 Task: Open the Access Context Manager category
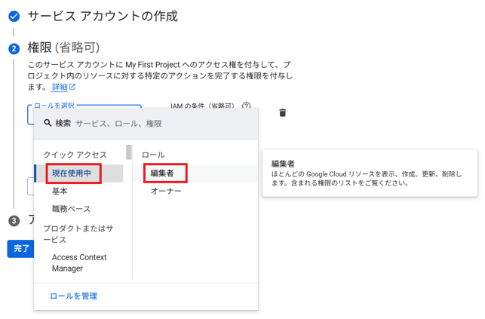(x=79, y=262)
